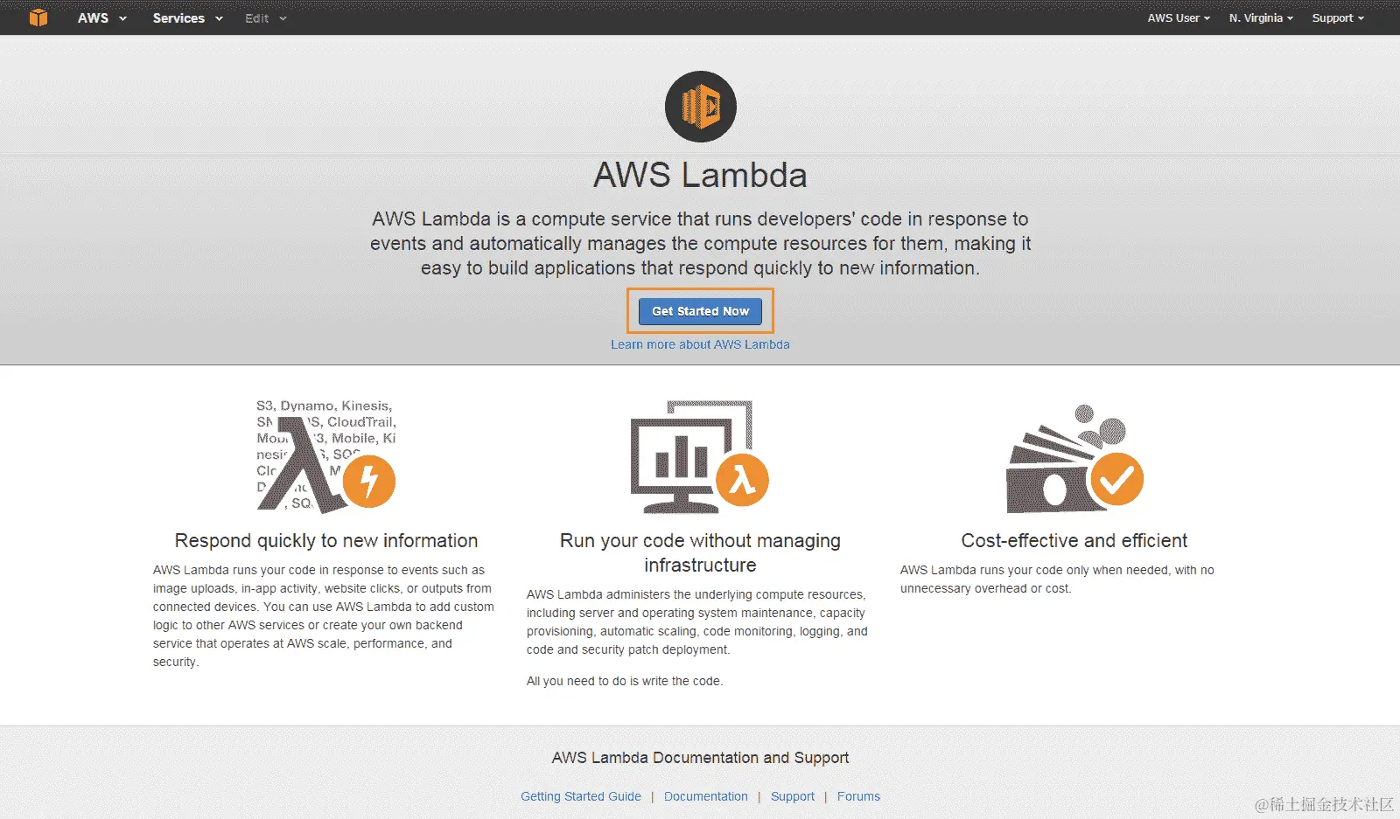
Task: Click the Respond quickly to new information heading
Action: click(x=326, y=540)
